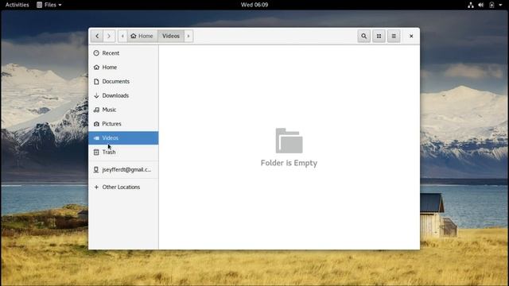Click the music note icon beside Music
Image resolution: width=509 pixels, height=286 pixels.
(96, 110)
